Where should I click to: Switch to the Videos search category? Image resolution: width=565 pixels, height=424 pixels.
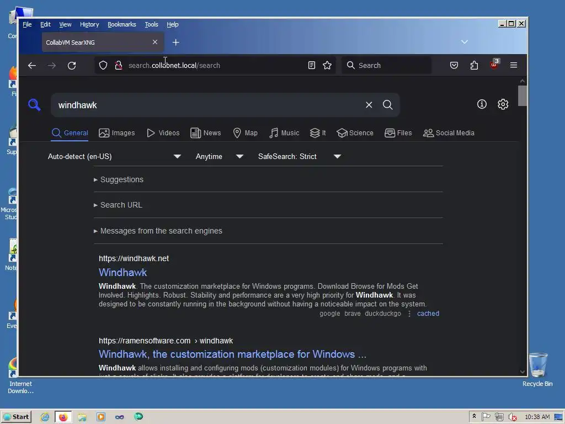click(x=163, y=133)
